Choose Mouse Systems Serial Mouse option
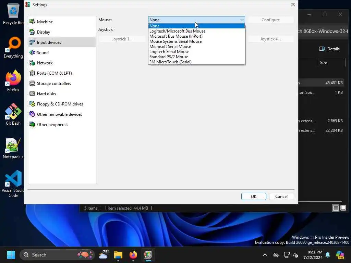The image size is (351, 263). pyautogui.click(x=196, y=41)
